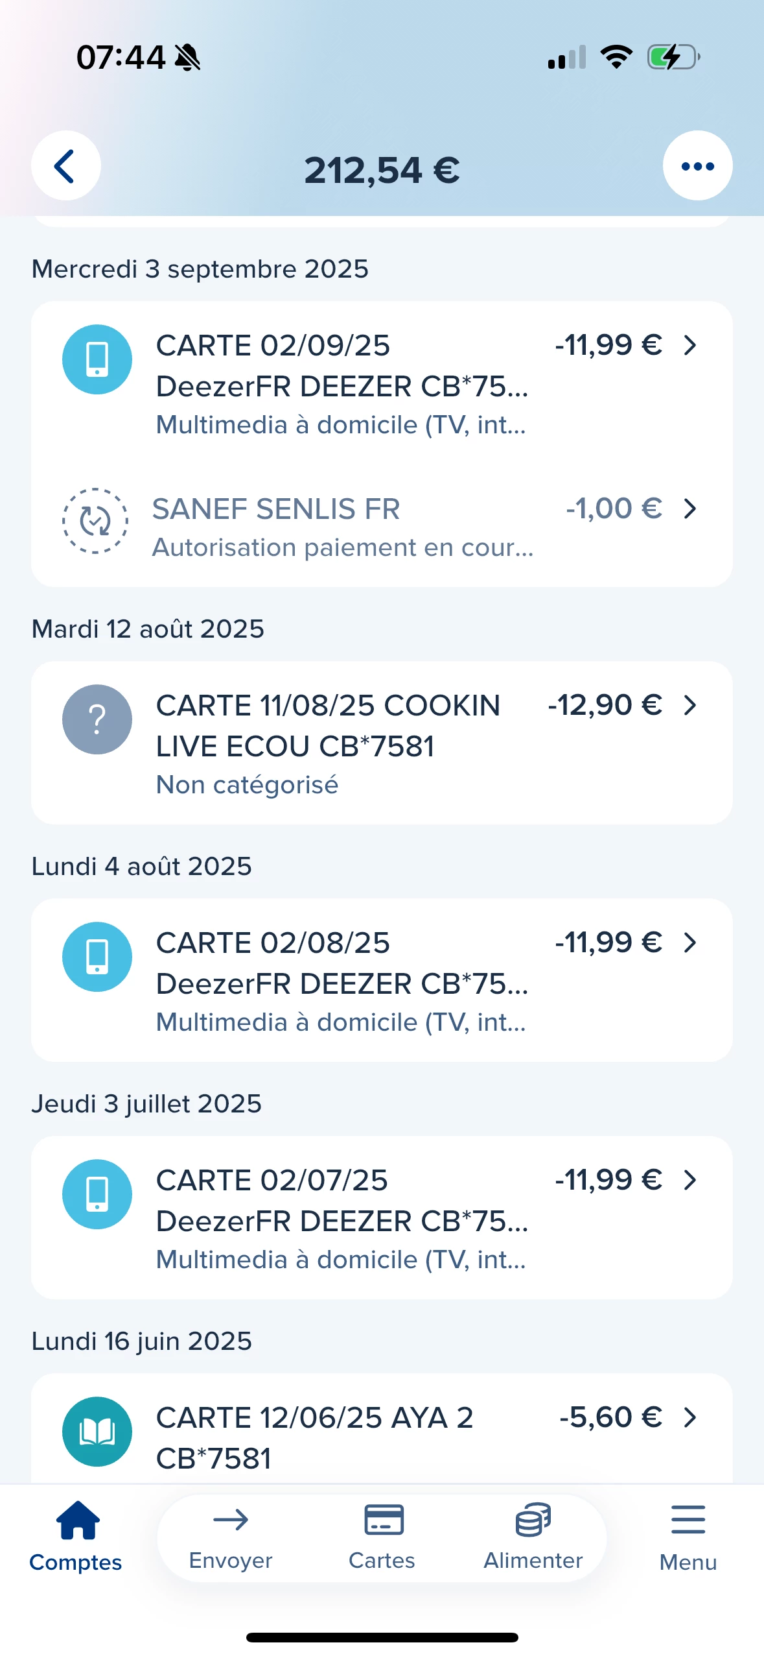Tap the phone icon on 02/08/25 Deezer

coord(97,957)
